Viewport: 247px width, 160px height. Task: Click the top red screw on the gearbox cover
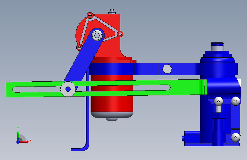click(x=90, y=15)
